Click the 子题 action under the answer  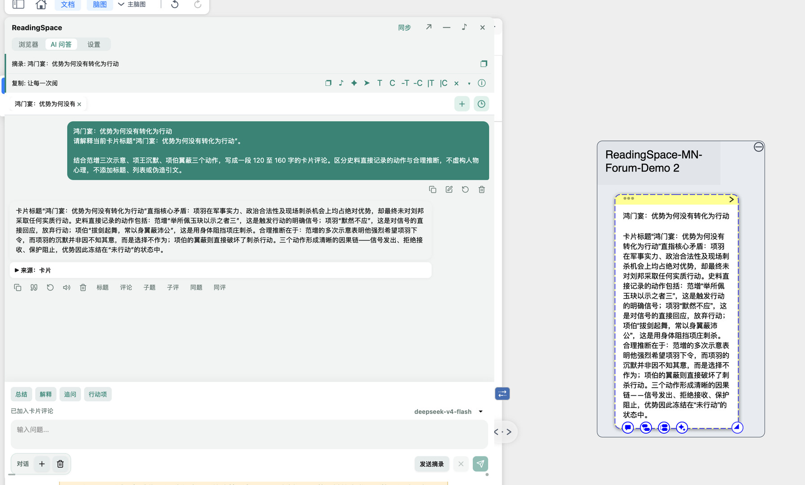pyautogui.click(x=149, y=288)
